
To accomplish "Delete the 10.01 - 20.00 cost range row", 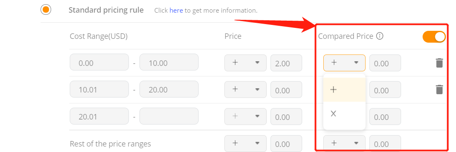I will pos(439,90).
